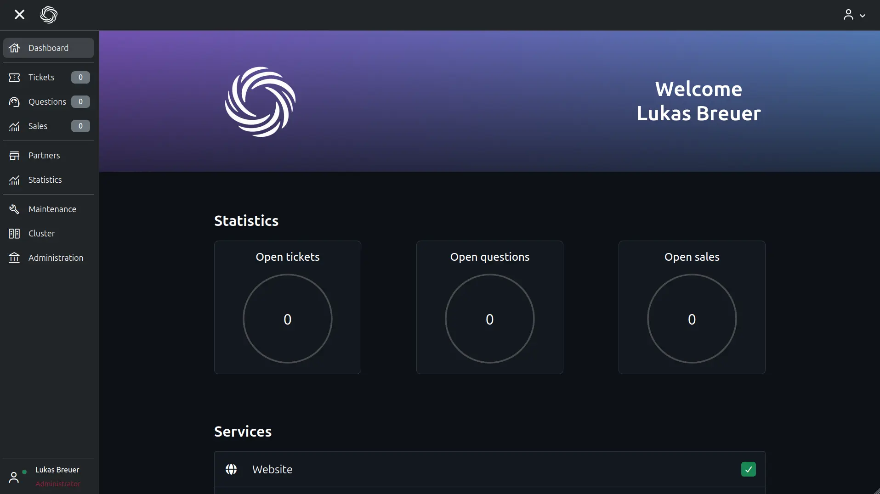The image size is (880, 494).
Task: Go to the Sales menu item
Action: tap(38, 126)
